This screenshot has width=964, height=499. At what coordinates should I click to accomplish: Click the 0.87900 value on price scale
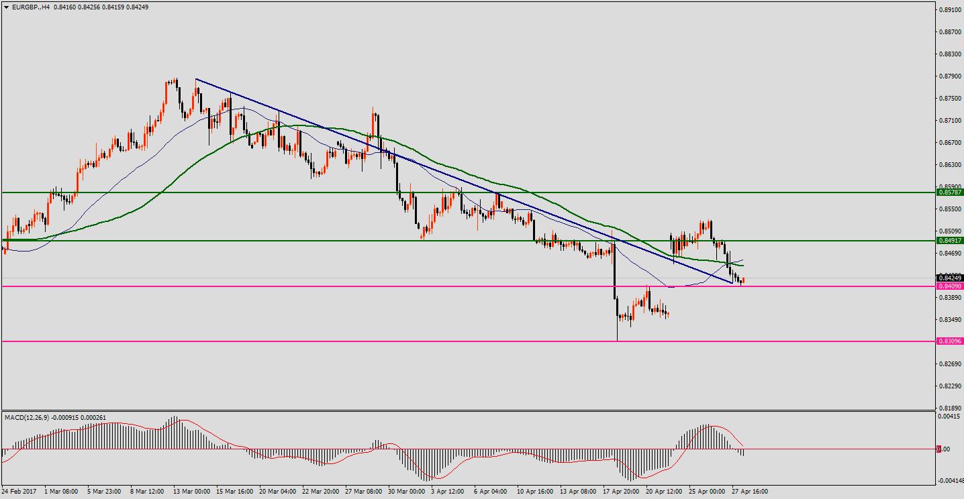pyautogui.click(x=949, y=76)
